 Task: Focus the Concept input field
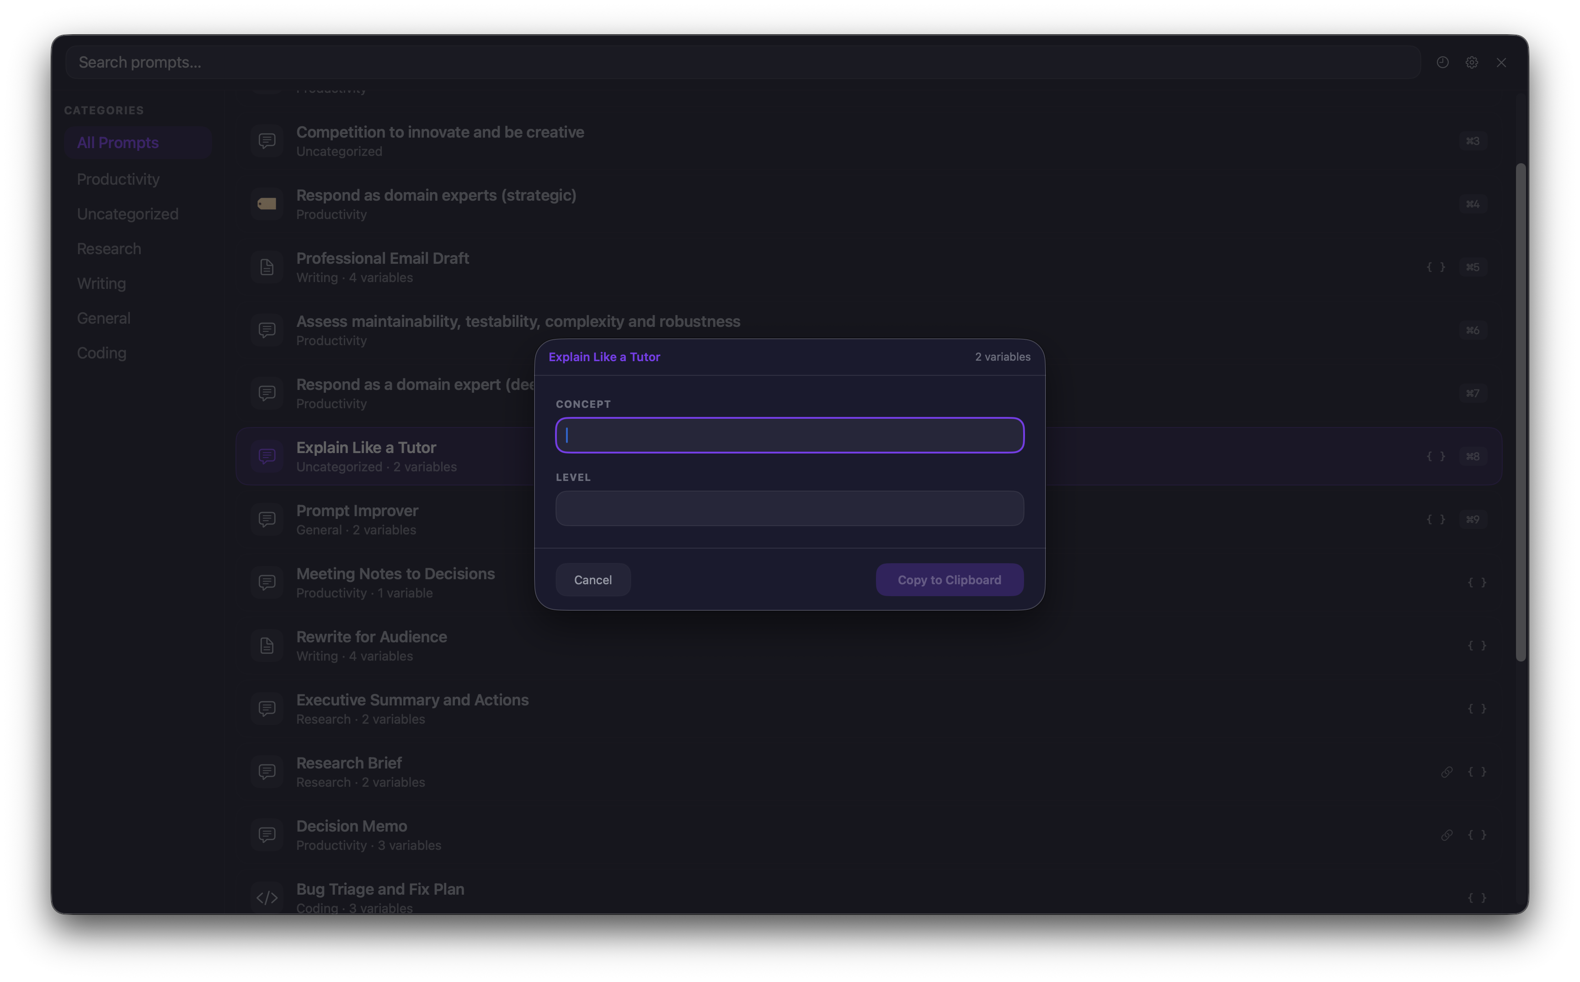789,435
